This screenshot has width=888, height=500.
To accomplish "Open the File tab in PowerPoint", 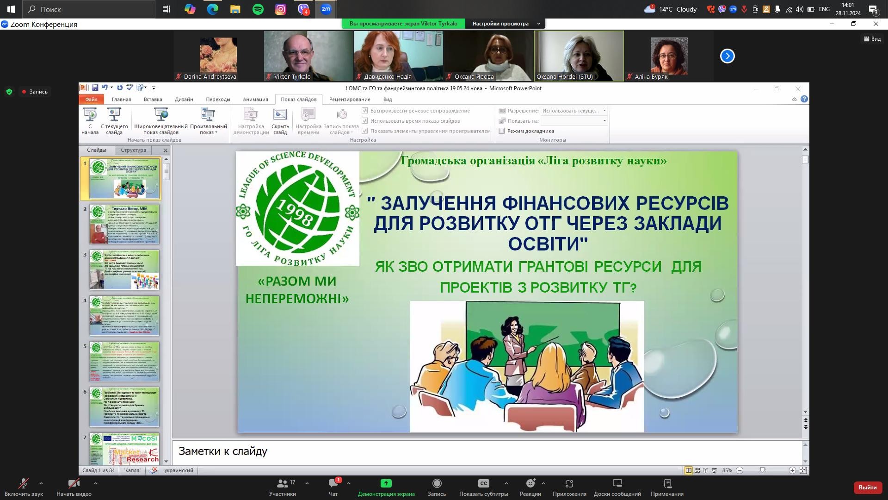I will pos(91,99).
